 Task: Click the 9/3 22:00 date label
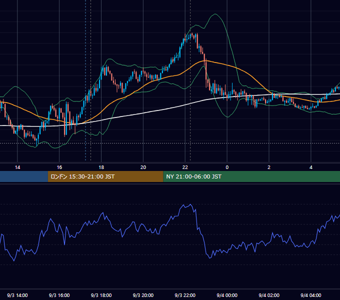pos(185,295)
